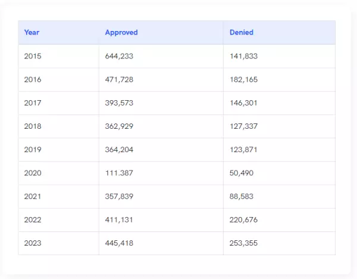Click approved value 364,204
Image resolution: width=357 pixels, height=279 pixels.
tap(119, 150)
